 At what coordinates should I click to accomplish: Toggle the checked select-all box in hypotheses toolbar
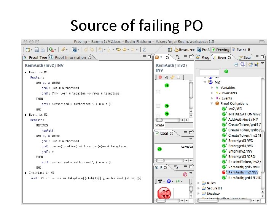point(166,77)
